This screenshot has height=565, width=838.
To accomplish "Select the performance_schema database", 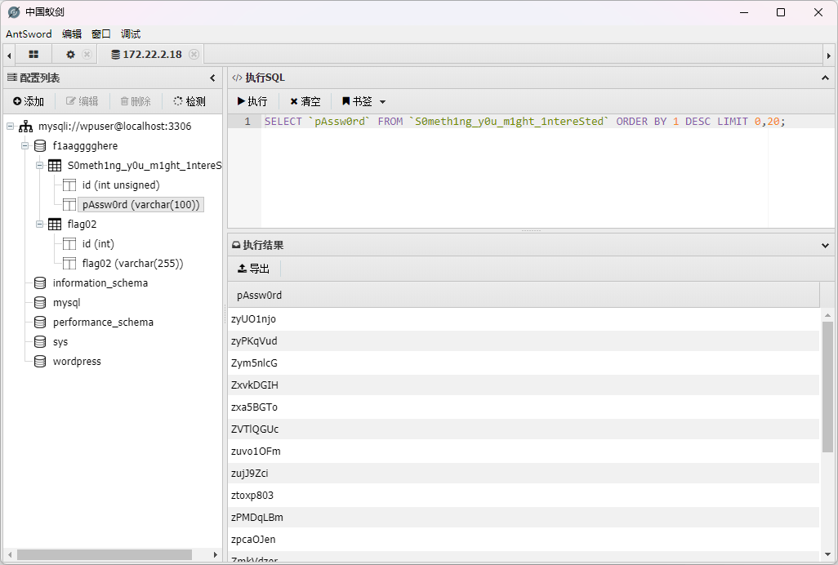I will (x=103, y=323).
